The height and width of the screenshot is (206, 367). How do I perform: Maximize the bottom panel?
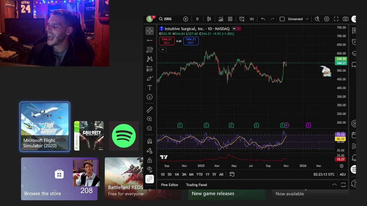click(343, 185)
